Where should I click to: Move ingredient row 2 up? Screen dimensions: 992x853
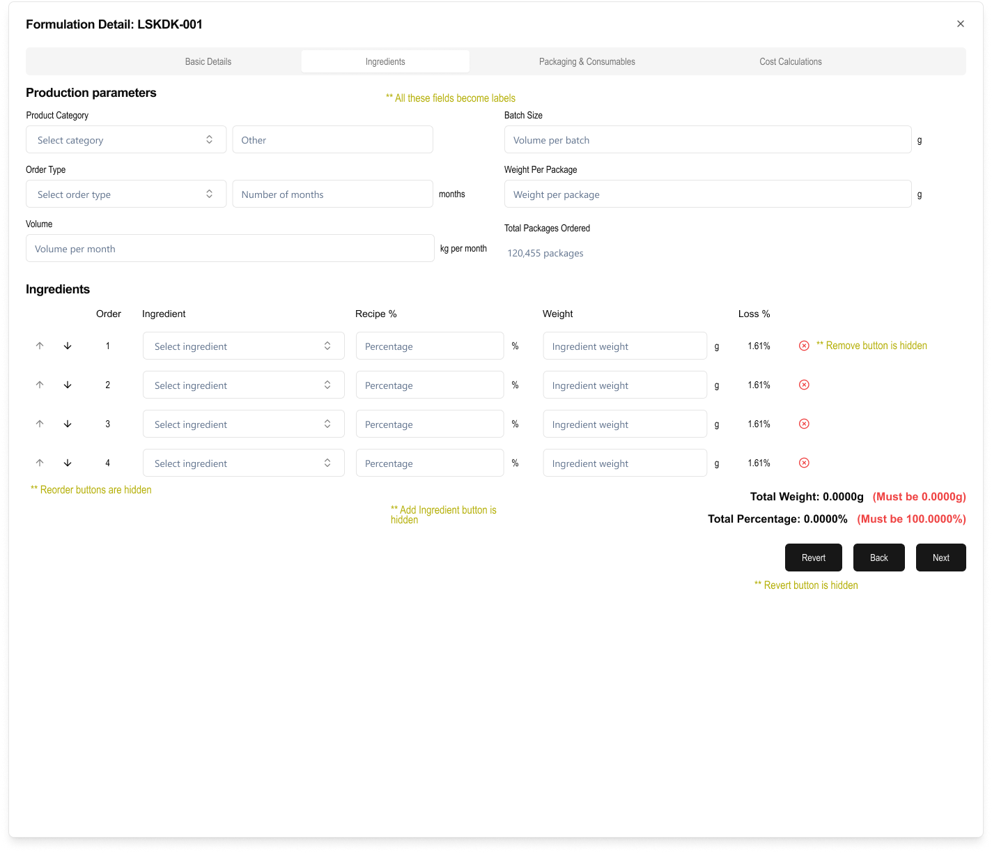pyautogui.click(x=40, y=385)
